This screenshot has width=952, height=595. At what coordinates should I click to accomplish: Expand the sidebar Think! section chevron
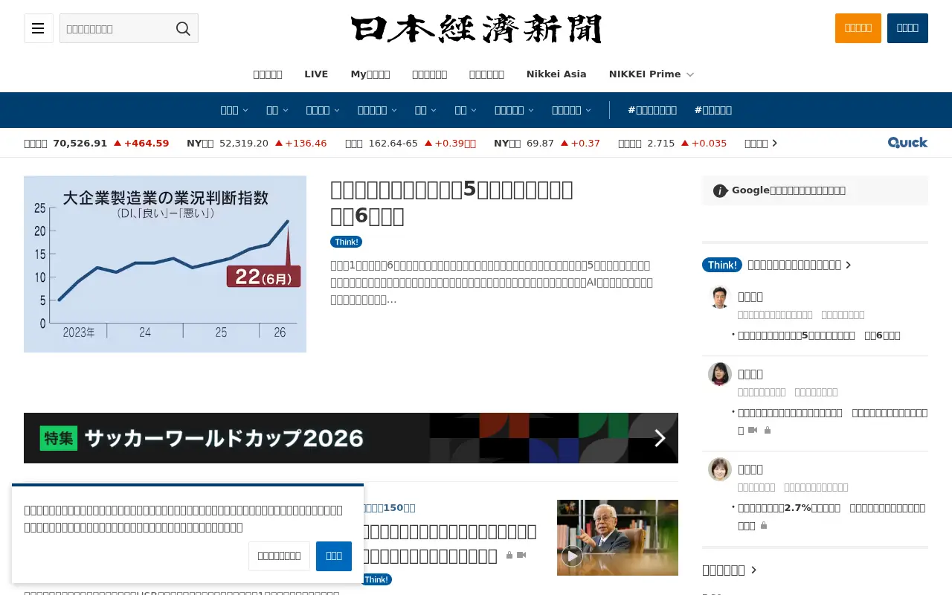(x=849, y=265)
